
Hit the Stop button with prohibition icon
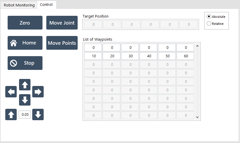pos(25,63)
